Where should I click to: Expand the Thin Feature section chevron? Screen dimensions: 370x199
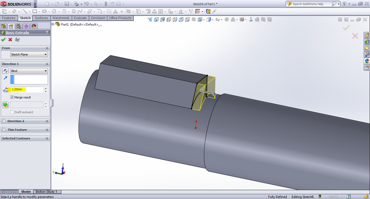(47, 130)
